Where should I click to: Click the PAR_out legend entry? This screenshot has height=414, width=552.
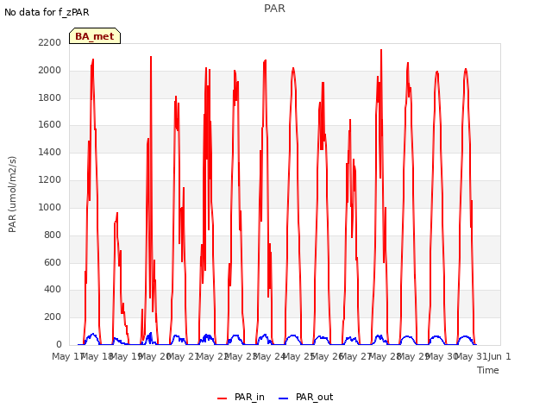[305, 397]
